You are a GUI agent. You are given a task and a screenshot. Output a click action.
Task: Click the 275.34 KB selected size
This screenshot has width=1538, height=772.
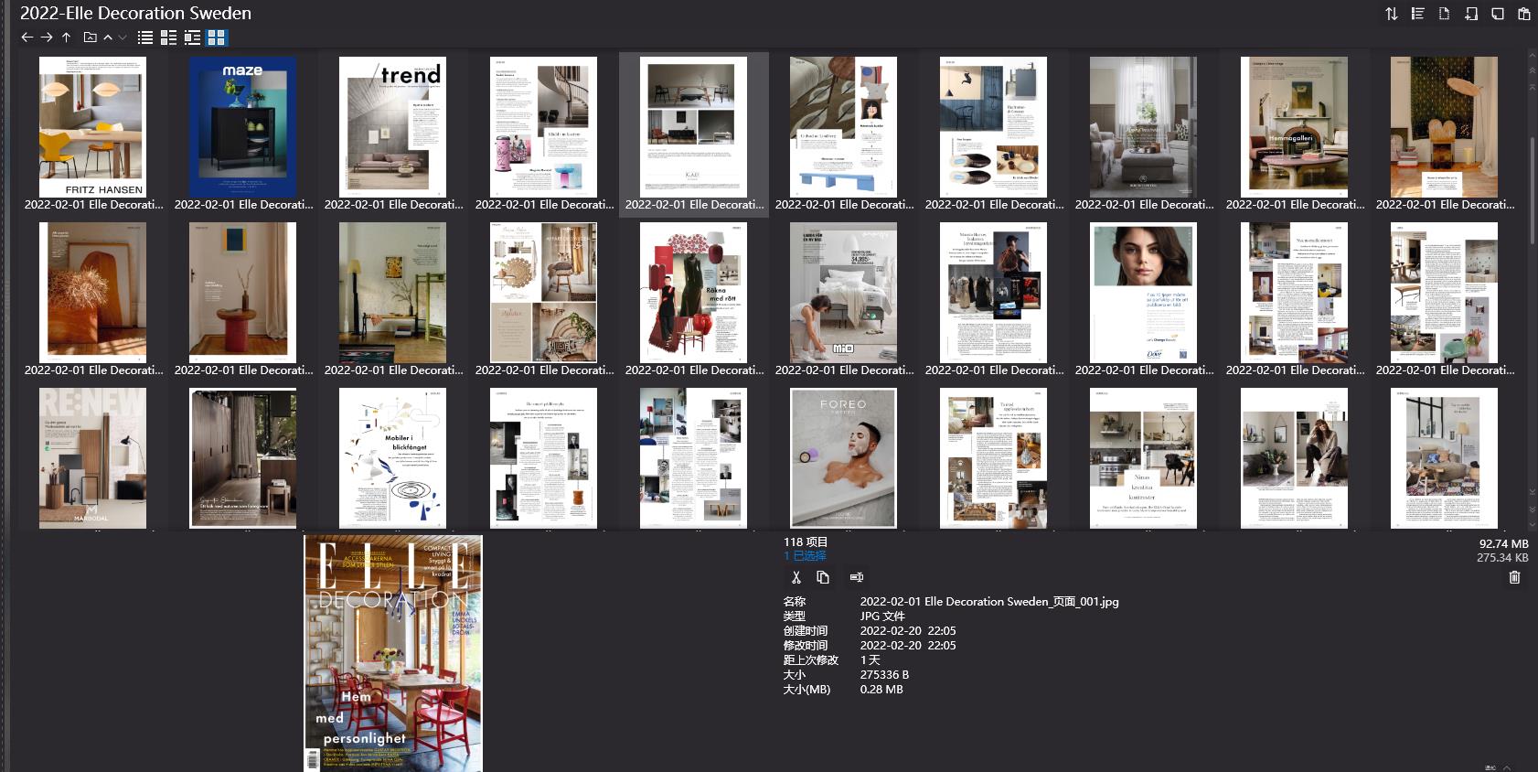[1502, 557]
